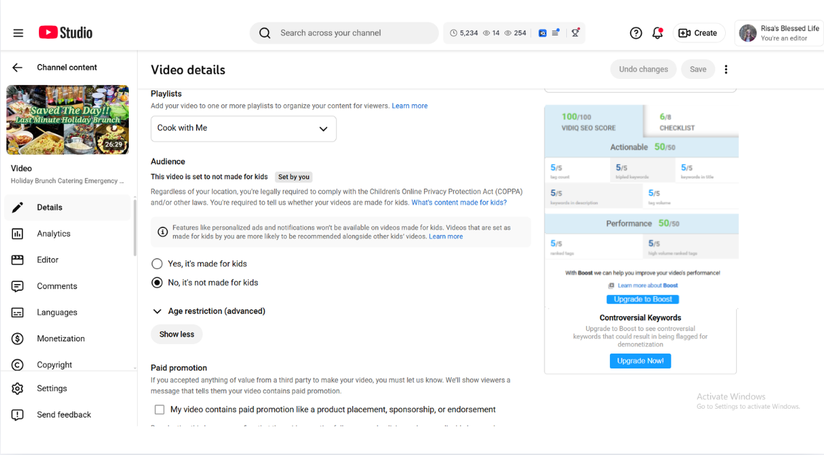Open What's content made for kids link

point(459,202)
